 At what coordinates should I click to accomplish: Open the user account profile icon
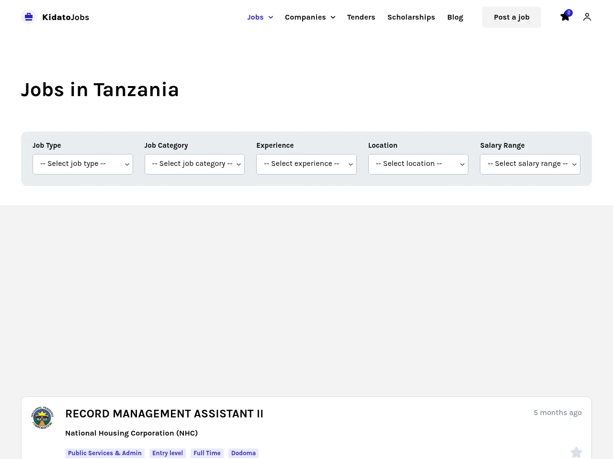click(x=587, y=17)
